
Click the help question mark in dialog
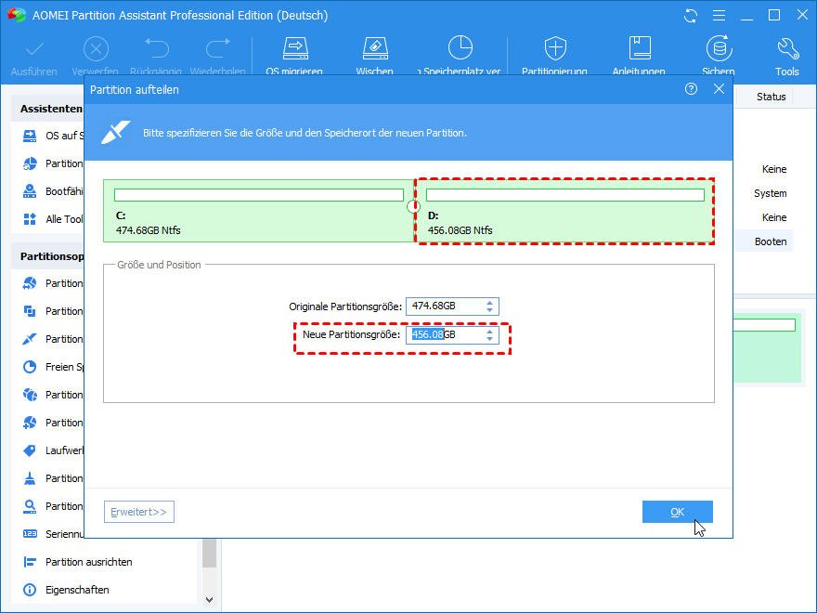(691, 89)
